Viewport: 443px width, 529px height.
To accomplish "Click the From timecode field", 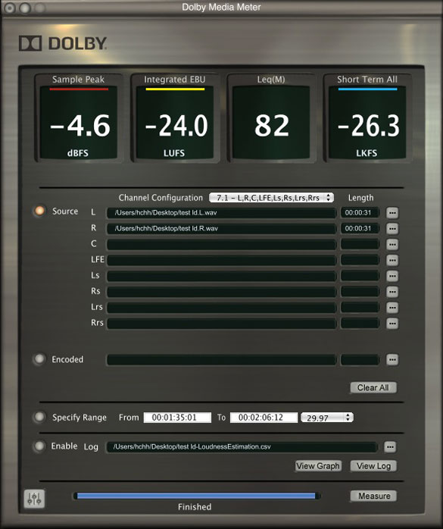I will (177, 418).
